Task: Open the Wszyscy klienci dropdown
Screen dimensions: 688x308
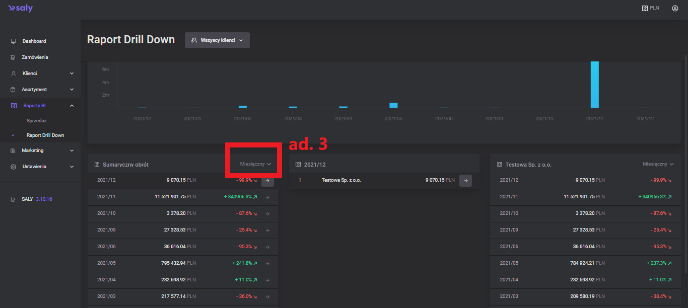Action: point(217,40)
